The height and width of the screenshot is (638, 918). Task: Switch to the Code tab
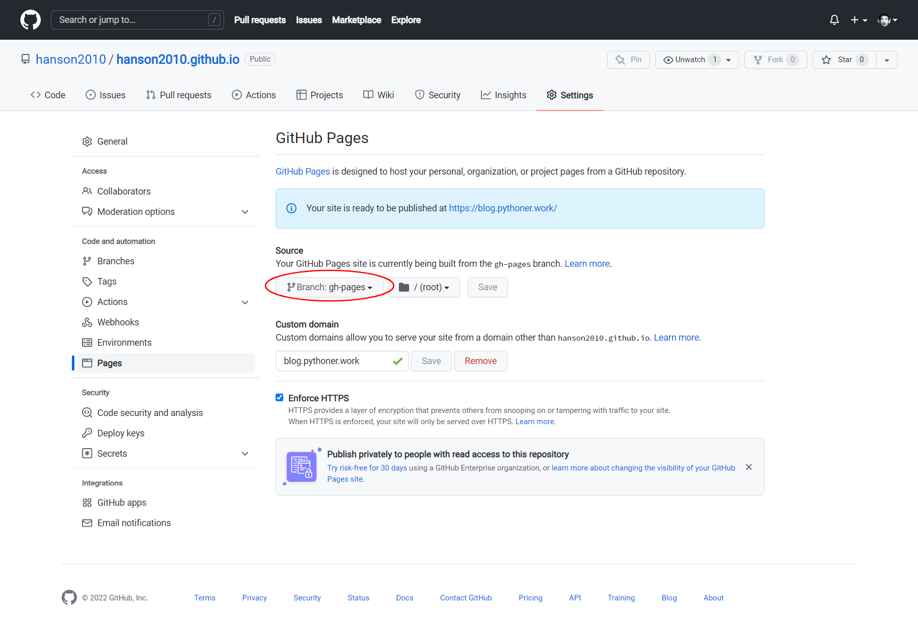pyautogui.click(x=48, y=95)
